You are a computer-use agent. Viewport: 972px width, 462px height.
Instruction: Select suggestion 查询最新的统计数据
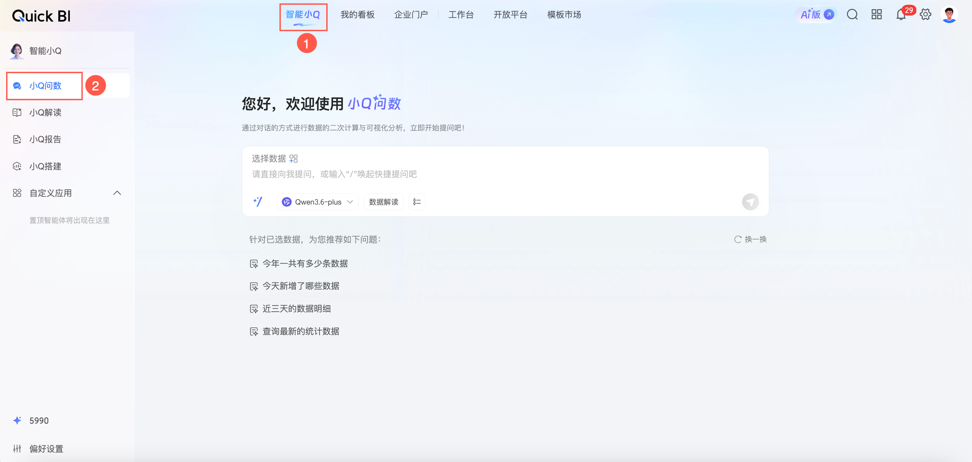(x=301, y=331)
